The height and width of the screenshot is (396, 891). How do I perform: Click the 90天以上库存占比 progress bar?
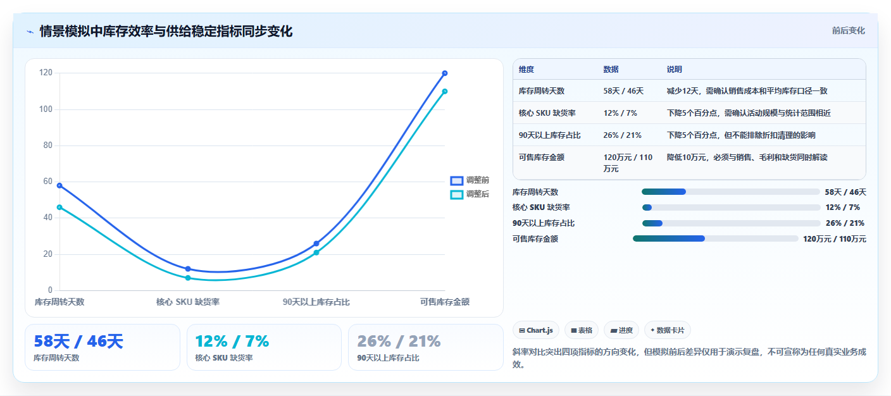(731, 223)
